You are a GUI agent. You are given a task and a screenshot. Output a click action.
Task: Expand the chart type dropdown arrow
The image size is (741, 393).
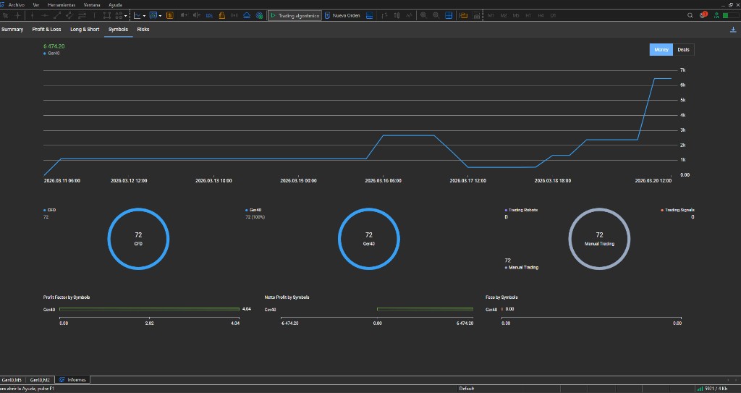tap(144, 15)
